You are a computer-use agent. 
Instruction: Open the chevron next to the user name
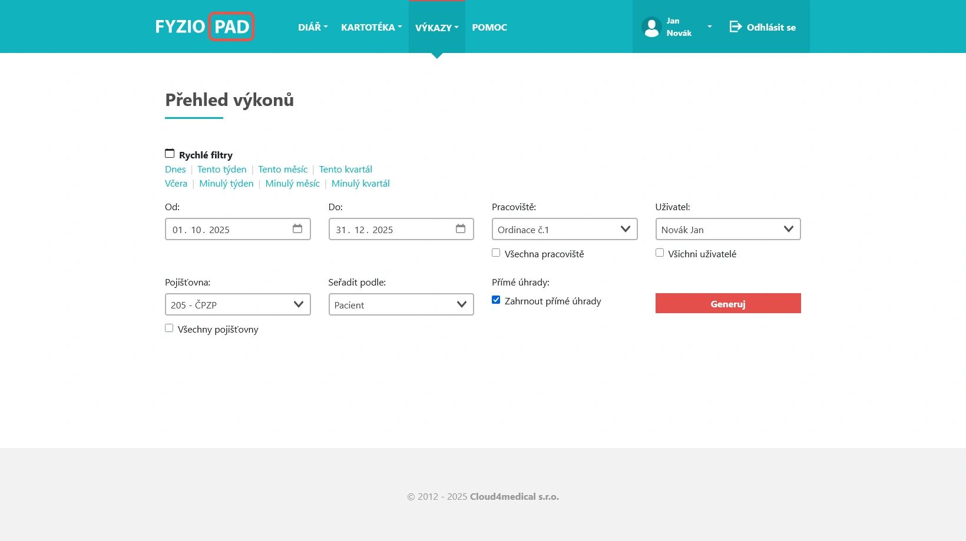pos(709,26)
